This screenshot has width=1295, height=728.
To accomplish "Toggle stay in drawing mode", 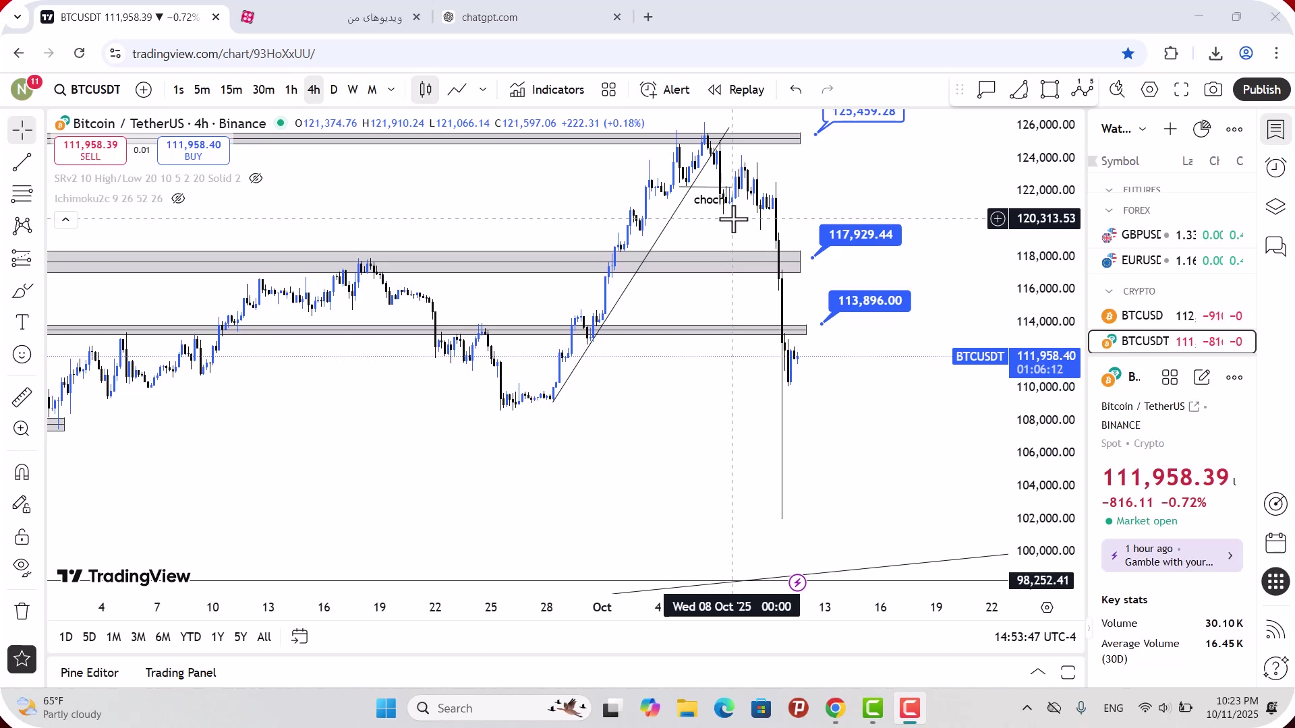I will pos(22,504).
